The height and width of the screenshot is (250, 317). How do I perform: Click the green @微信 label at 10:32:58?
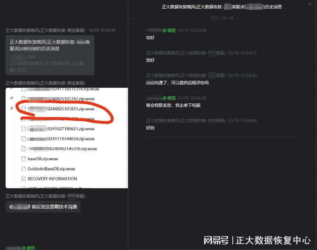[x=169, y=31]
